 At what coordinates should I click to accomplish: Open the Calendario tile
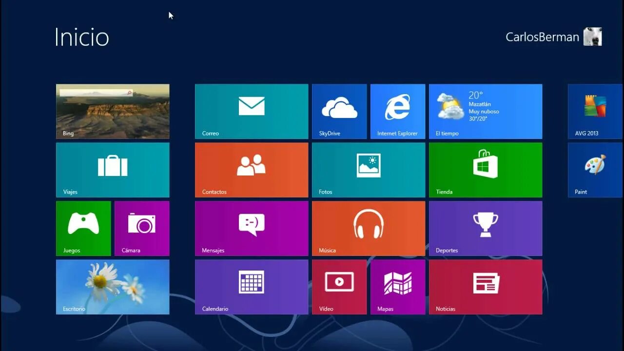pos(252,287)
